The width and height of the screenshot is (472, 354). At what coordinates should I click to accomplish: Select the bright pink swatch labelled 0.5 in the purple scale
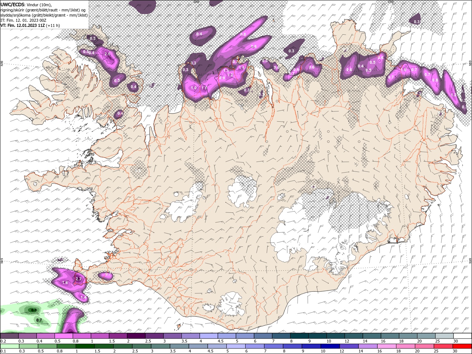tap(63, 336)
